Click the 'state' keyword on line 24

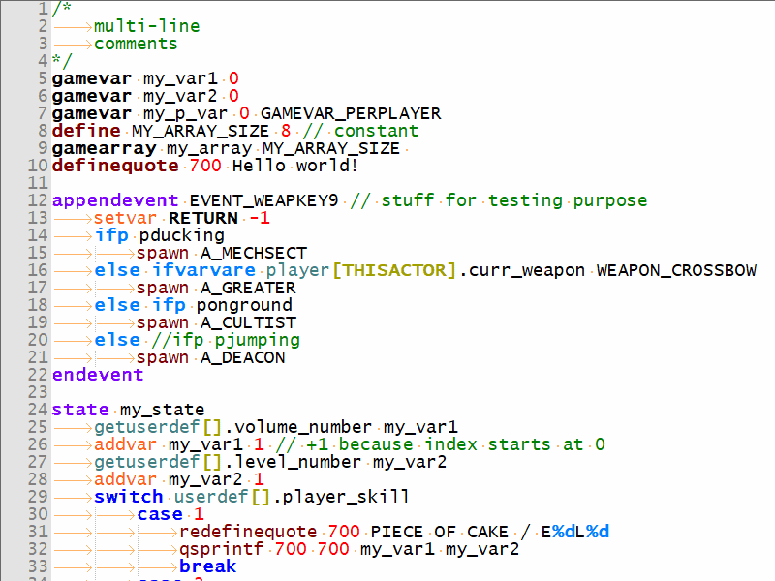[80, 410]
